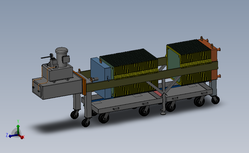Screen dimensions: 249x153
Task: Select the large gray hydraulic cylinder housing box
Action: 57,88
